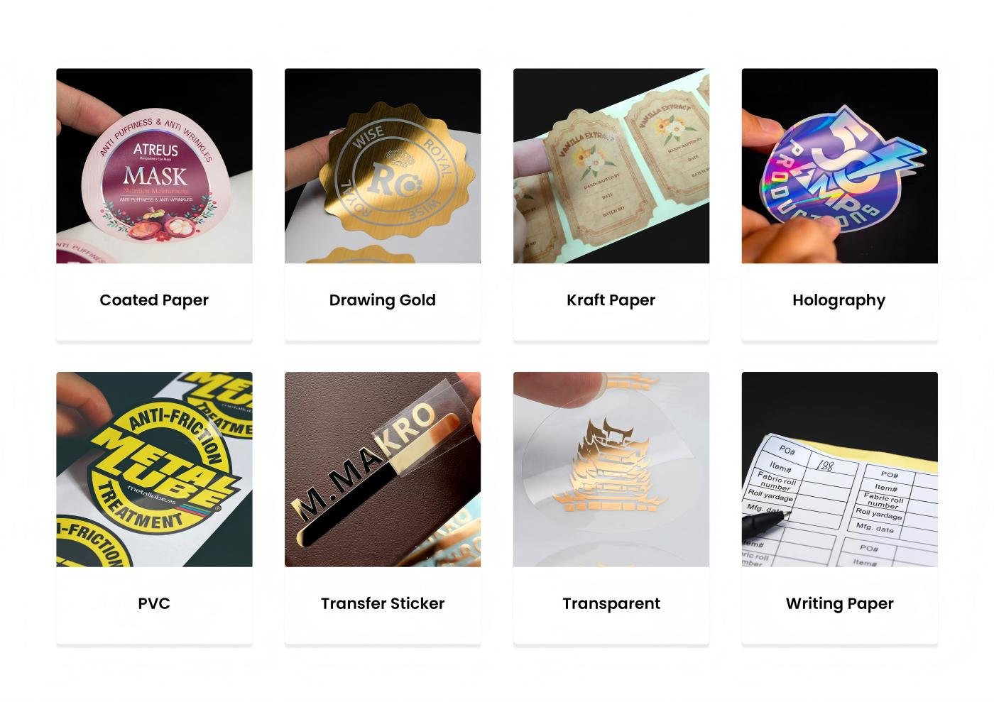Click the Holography title text
This screenshot has height=702, width=994.
point(839,300)
